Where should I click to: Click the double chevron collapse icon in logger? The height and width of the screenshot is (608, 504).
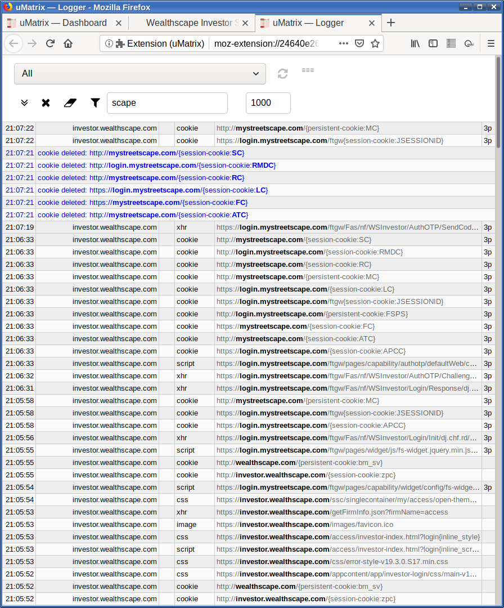(x=24, y=102)
